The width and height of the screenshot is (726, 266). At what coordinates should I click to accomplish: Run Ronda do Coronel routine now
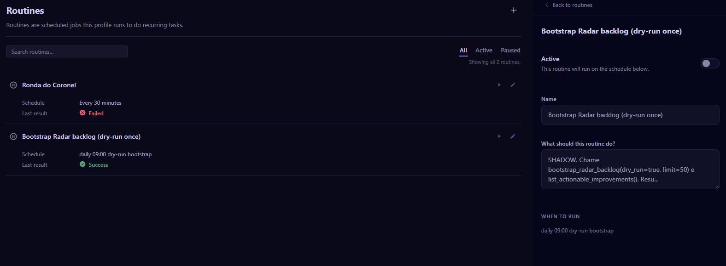[499, 85]
